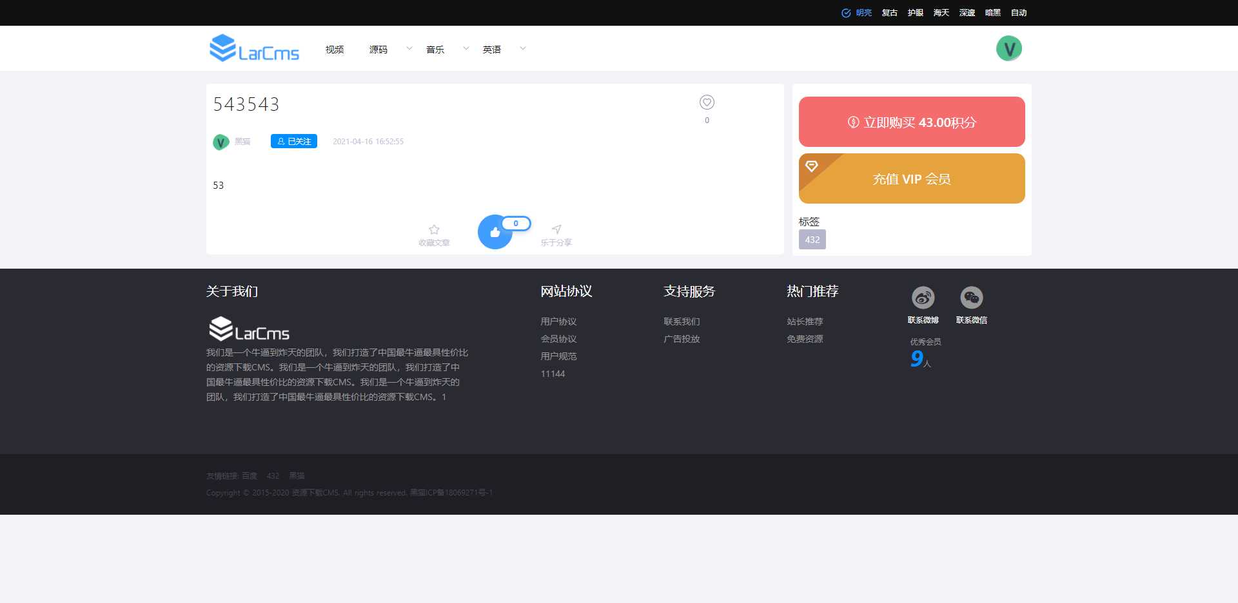The width and height of the screenshot is (1238, 603).
Task: Enable 护眼 eye-protection theme
Action: pyautogui.click(x=915, y=12)
